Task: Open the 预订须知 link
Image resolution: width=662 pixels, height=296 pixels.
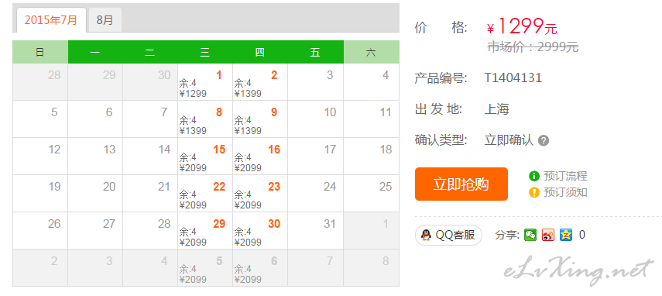Action: click(565, 192)
